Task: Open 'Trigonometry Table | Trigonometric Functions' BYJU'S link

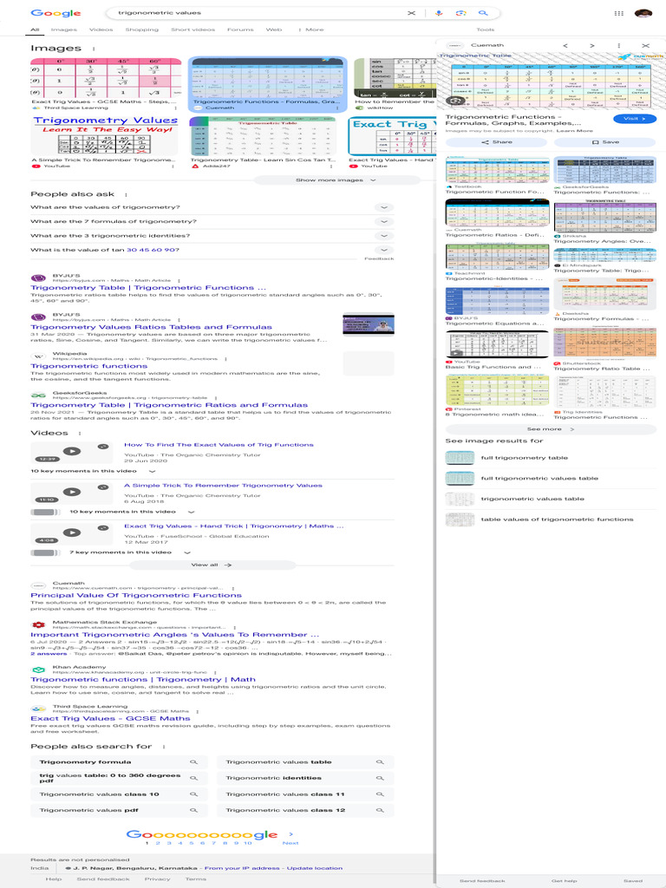Action: pos(147,288)
